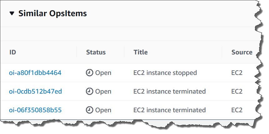
Task: Click clock status icon for oi-0cdb512b47ed
Action: (90, 91)
